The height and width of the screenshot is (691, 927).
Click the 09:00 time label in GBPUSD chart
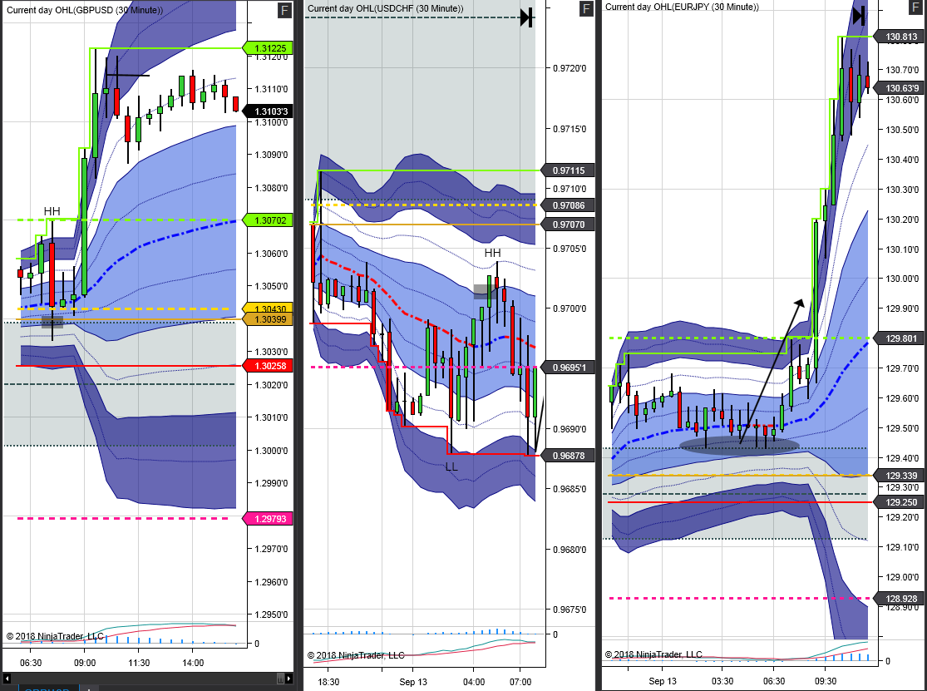85,663
